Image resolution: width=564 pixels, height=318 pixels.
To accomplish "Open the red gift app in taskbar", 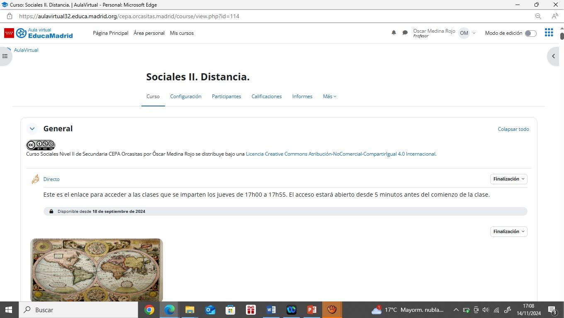I will coord(250,310).
